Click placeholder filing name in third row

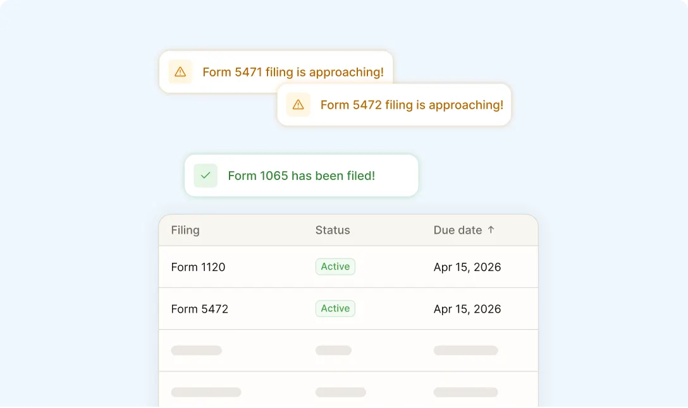point(196,351)
